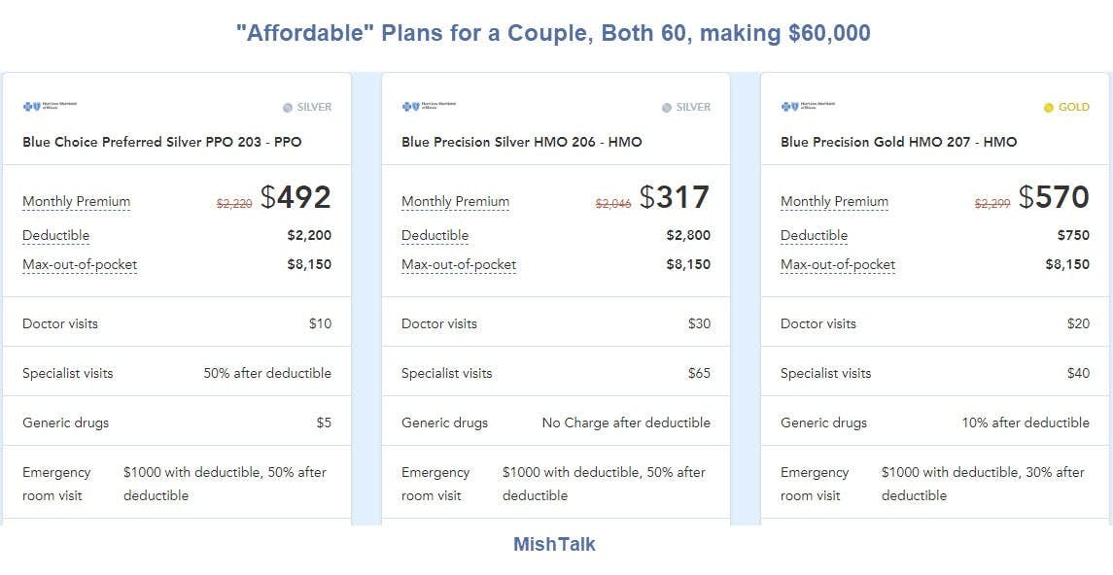Click the $492 premium price
The image size is (1113, 575).
[x=296, y=198]
